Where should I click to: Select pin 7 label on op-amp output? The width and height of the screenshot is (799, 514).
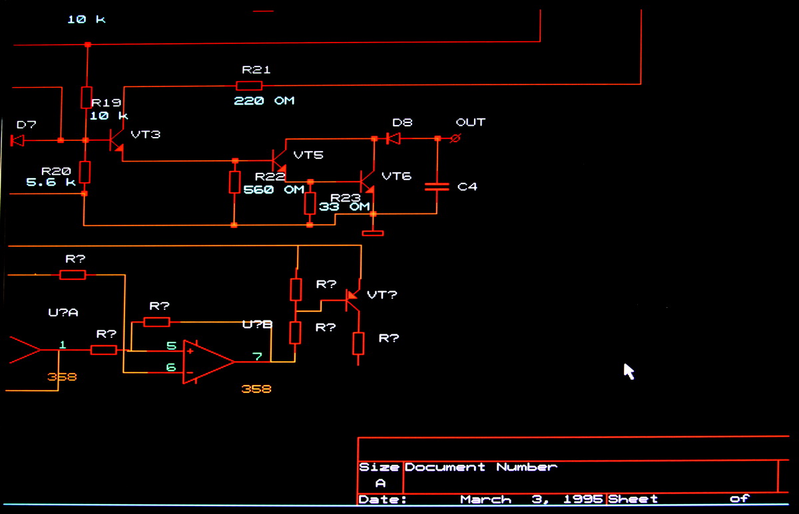(x=257, y=356)
